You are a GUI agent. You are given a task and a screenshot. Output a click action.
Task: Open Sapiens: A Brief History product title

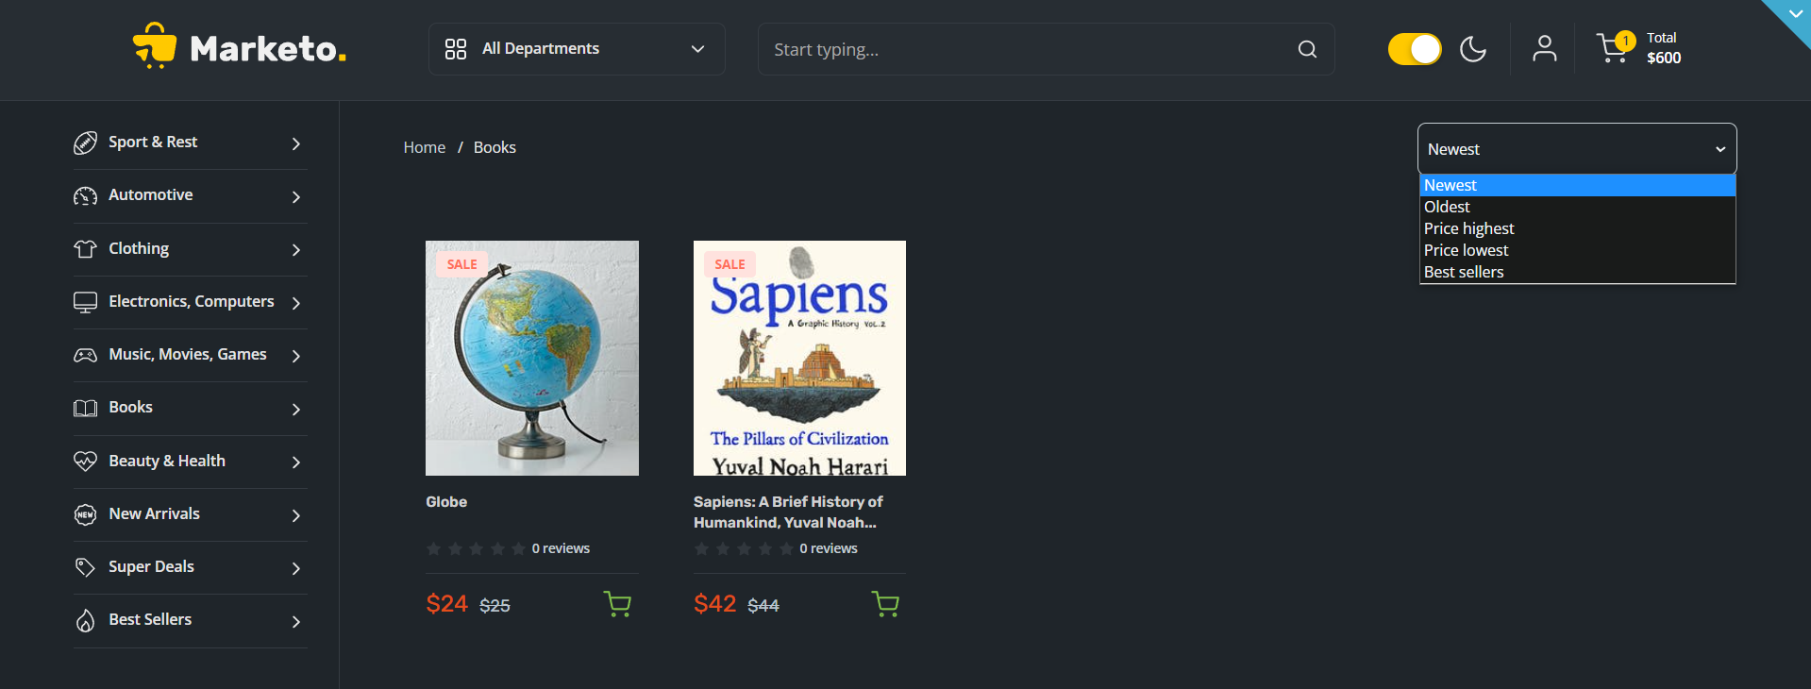788,513
